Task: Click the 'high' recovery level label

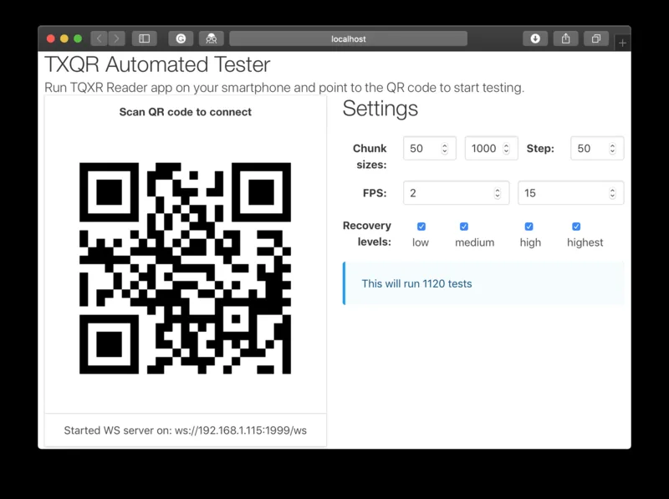Action: tap(530, 242)
